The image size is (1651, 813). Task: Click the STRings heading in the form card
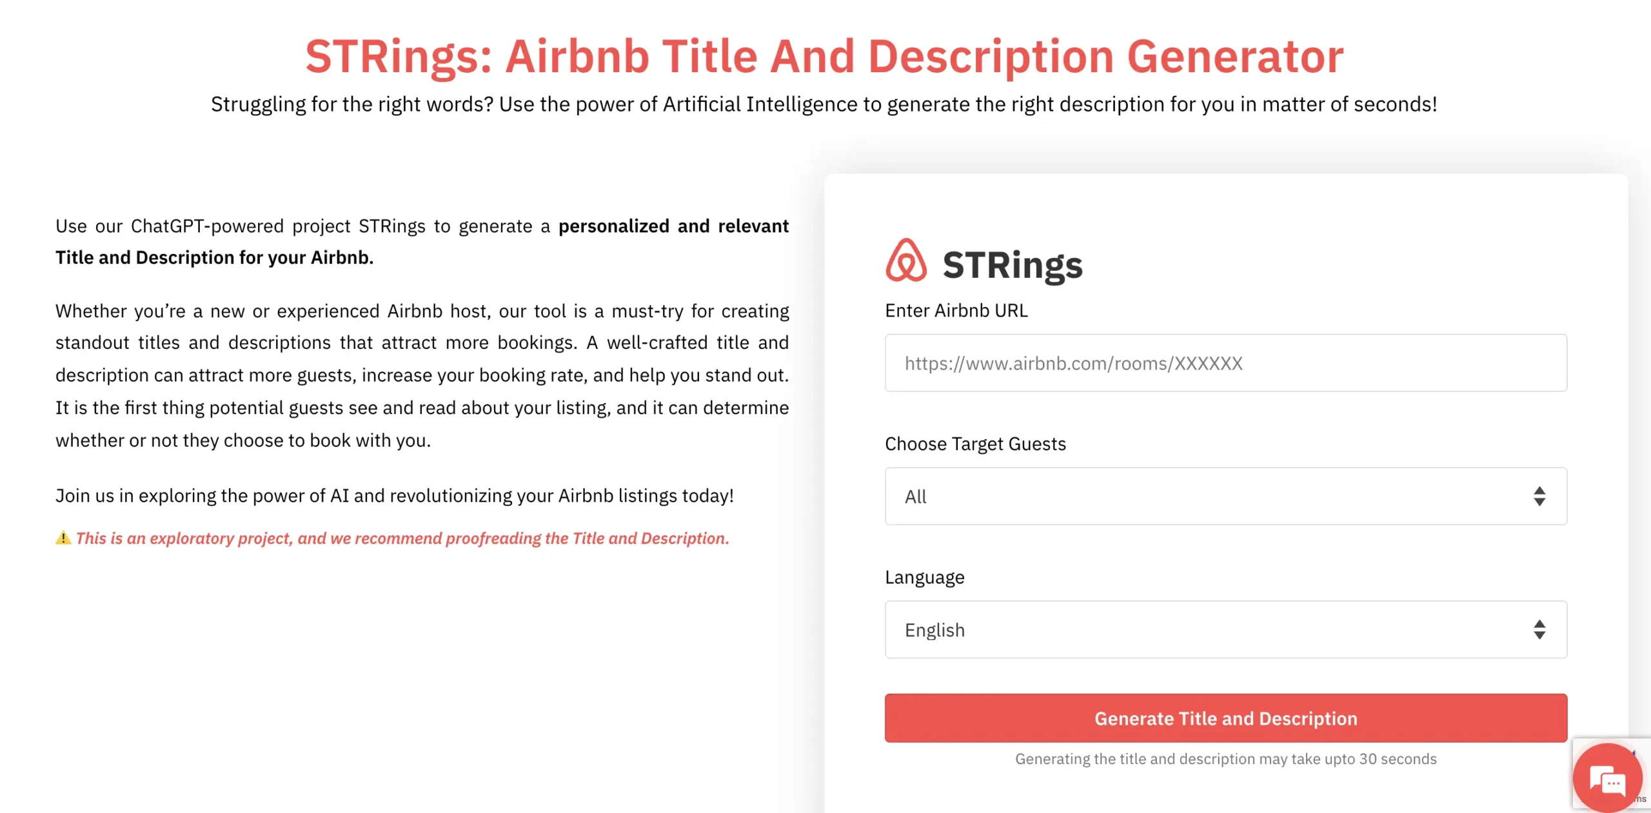click(x=1012, y=265)
